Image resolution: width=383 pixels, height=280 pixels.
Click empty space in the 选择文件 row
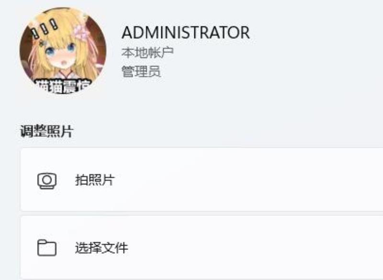[x=244, y=248]
